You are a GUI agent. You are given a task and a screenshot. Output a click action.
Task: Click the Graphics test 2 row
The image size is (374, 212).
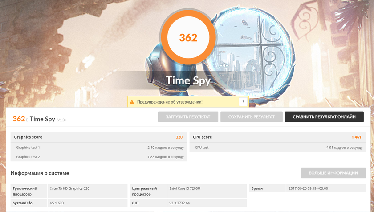click(x=99, y=157)
